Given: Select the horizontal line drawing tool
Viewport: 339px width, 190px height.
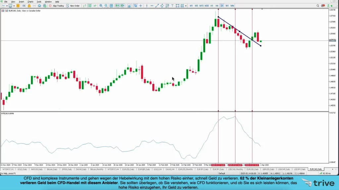Looking at the screenshot, I should 152,6.
